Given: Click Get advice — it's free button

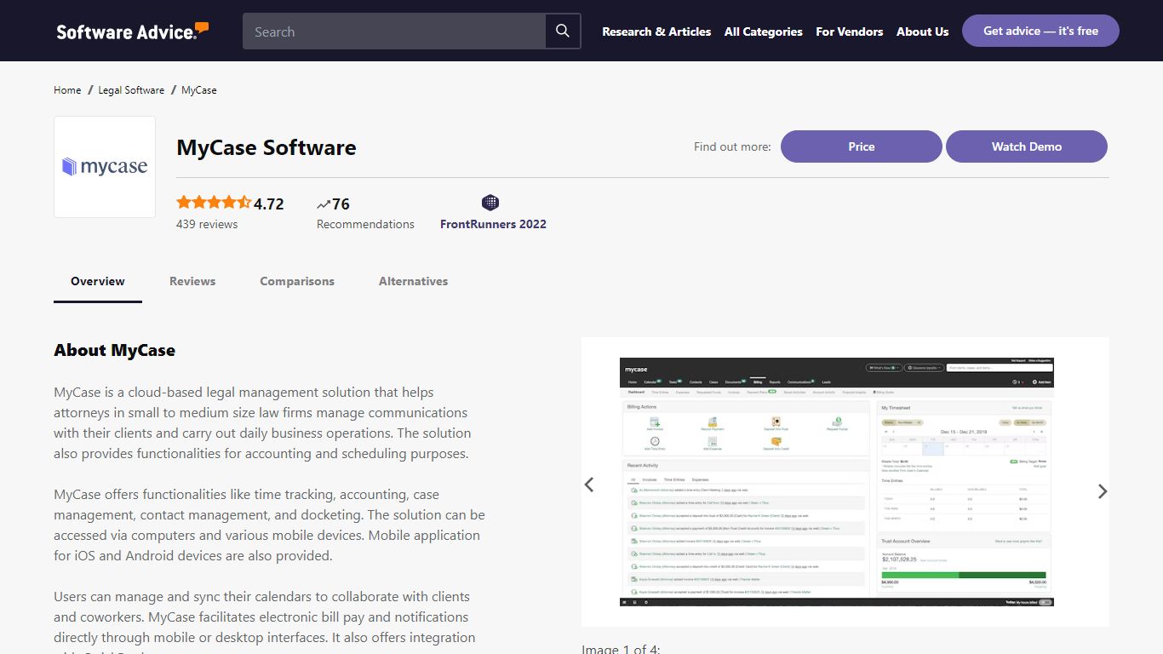Looking at the screenshot, I should (1040, 31).
